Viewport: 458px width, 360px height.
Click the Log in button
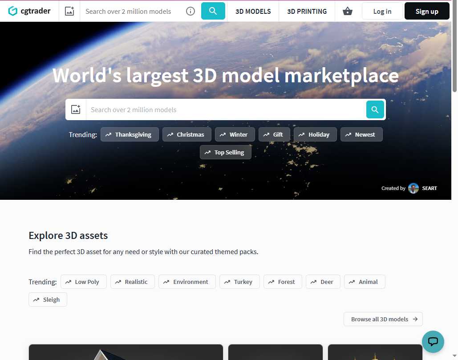(382, 11)
